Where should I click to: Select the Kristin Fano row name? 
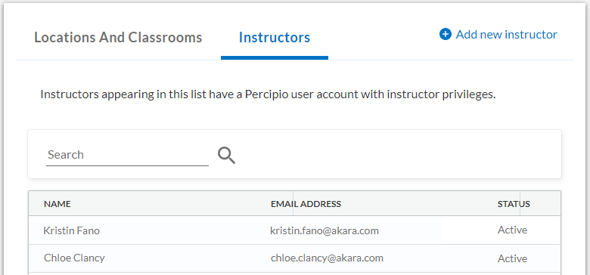pyautogui.click(x=72, y=230)
